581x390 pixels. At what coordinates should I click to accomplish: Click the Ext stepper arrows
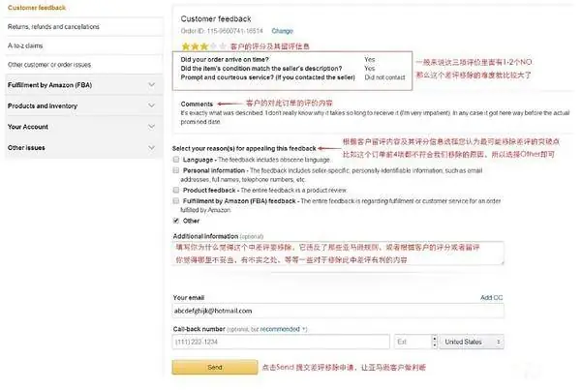point(435,342)
